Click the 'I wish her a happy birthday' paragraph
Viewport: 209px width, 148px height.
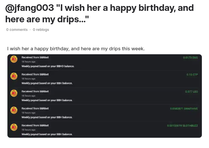(x=76, y=49)
